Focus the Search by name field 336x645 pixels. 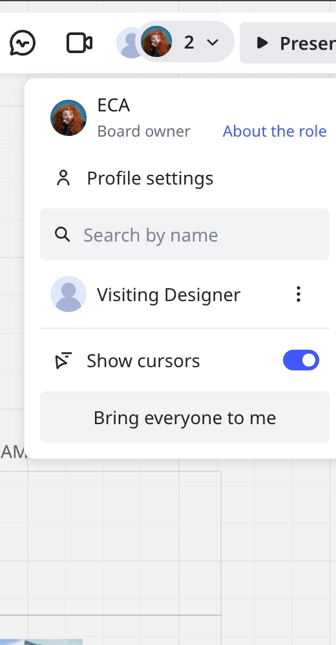[x=185, y=234]
